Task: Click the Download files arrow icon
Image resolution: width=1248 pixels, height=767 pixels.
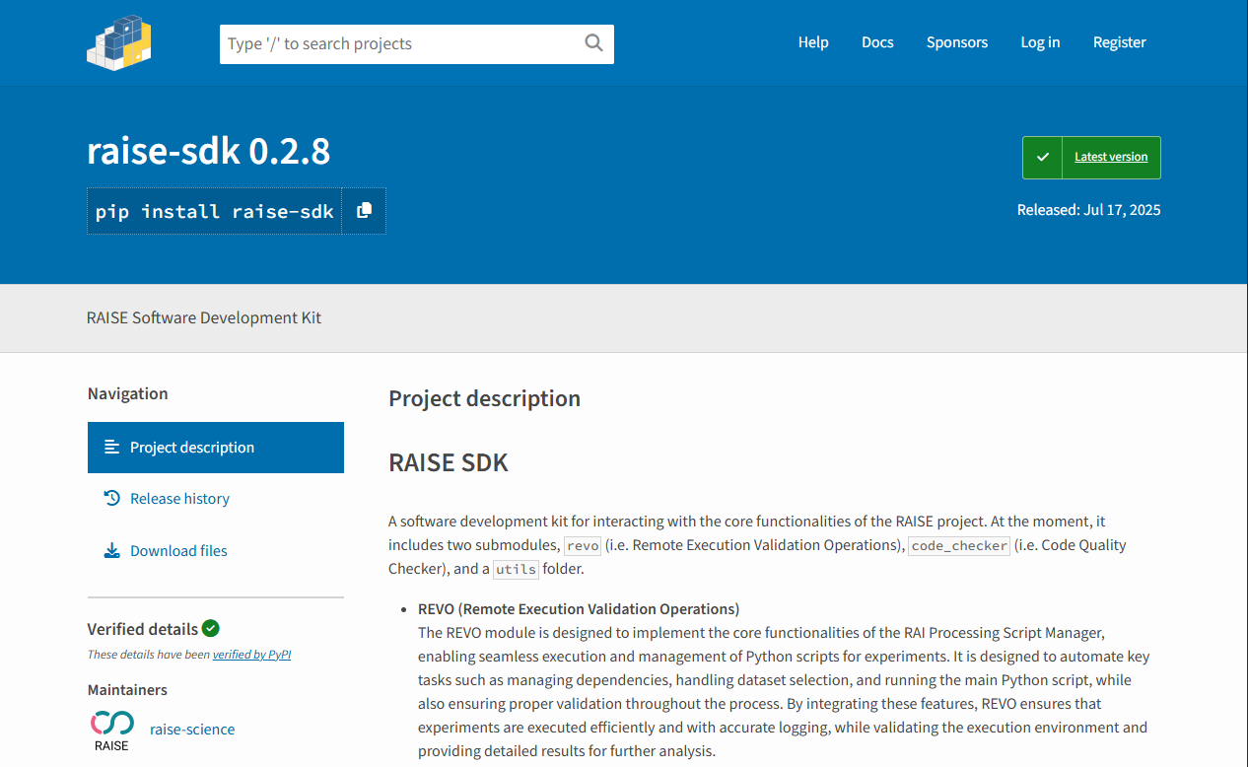Action: click(112, 551)
